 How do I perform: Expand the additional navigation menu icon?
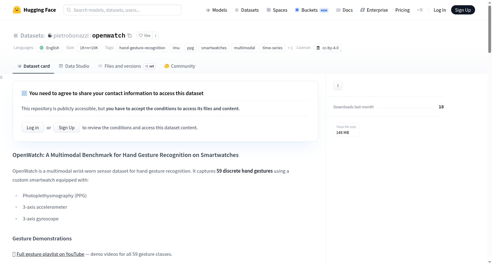point(420,10)
